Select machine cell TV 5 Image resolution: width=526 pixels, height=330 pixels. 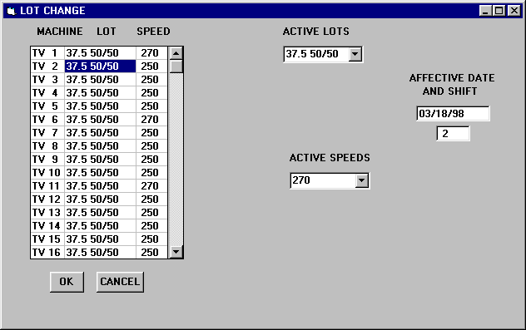pyautogui.click(x=47, y=106)
